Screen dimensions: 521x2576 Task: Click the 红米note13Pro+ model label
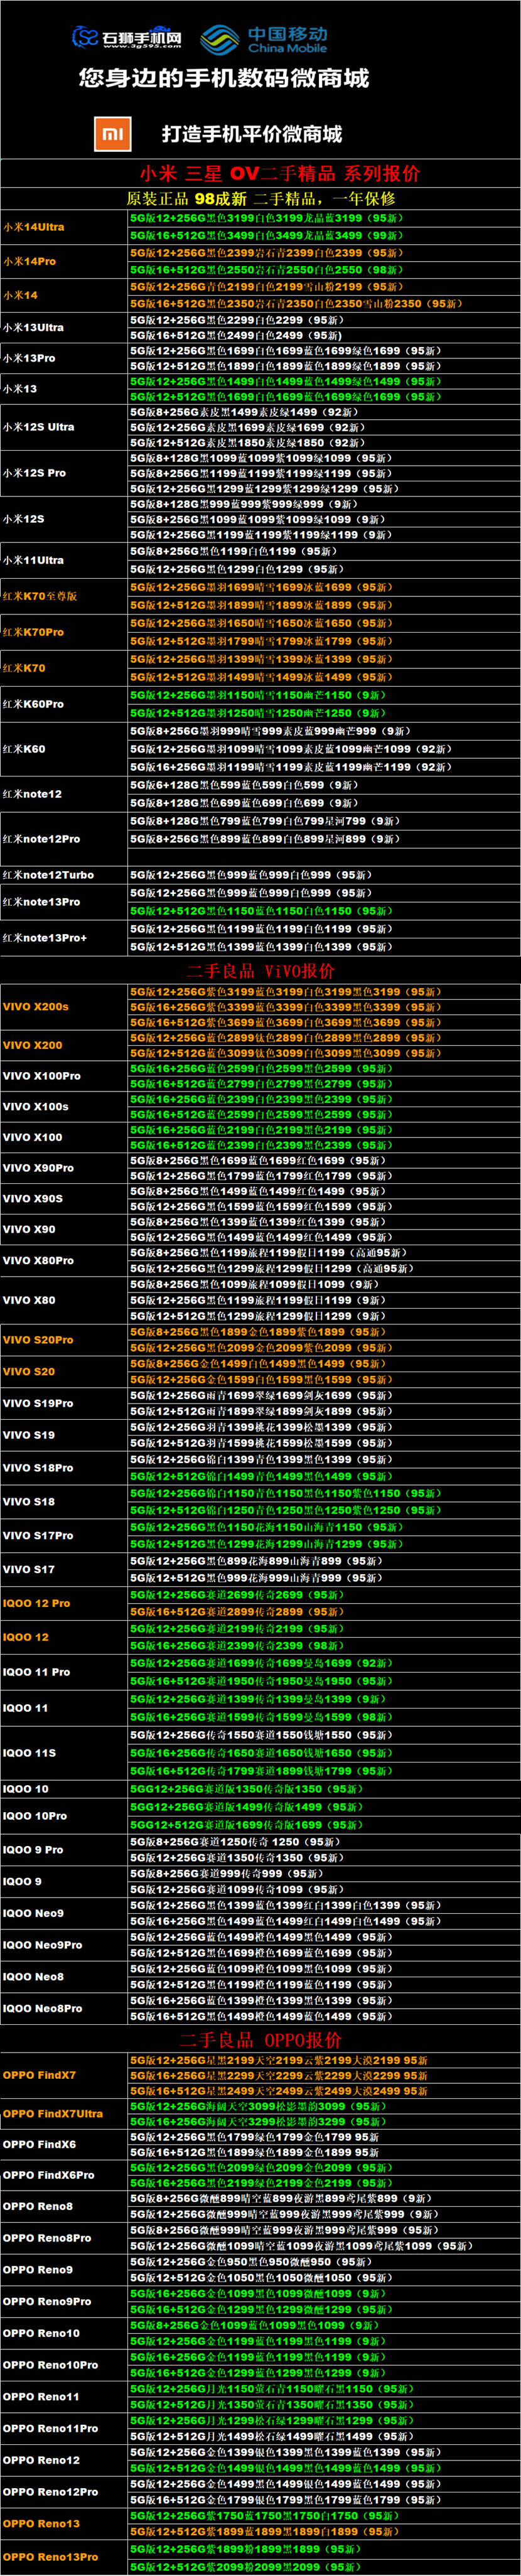coord(44,938)
